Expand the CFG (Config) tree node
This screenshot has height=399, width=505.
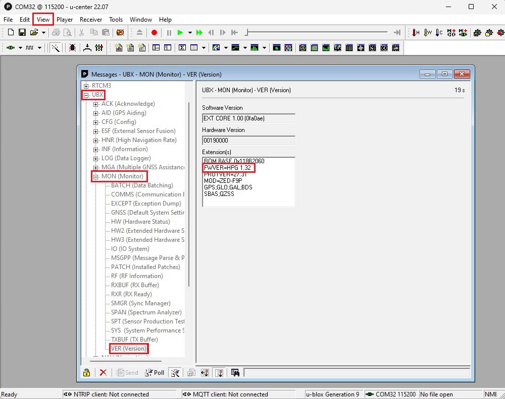(x=96, y=122)
